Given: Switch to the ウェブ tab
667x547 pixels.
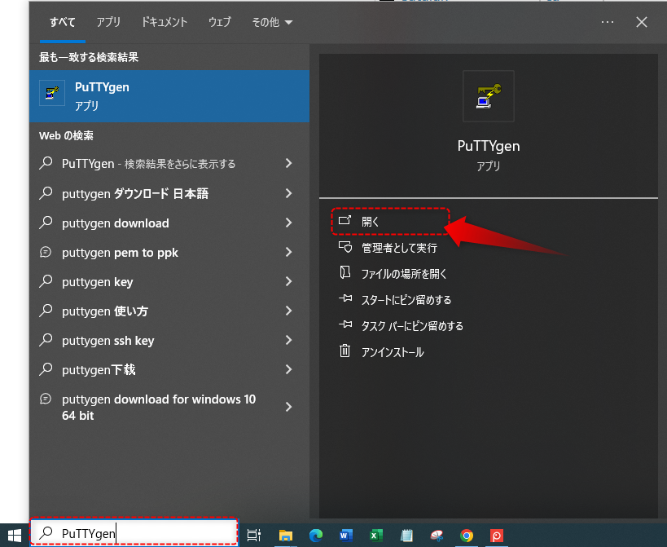Looking at the screenshot, I should [x=220, y=22].
